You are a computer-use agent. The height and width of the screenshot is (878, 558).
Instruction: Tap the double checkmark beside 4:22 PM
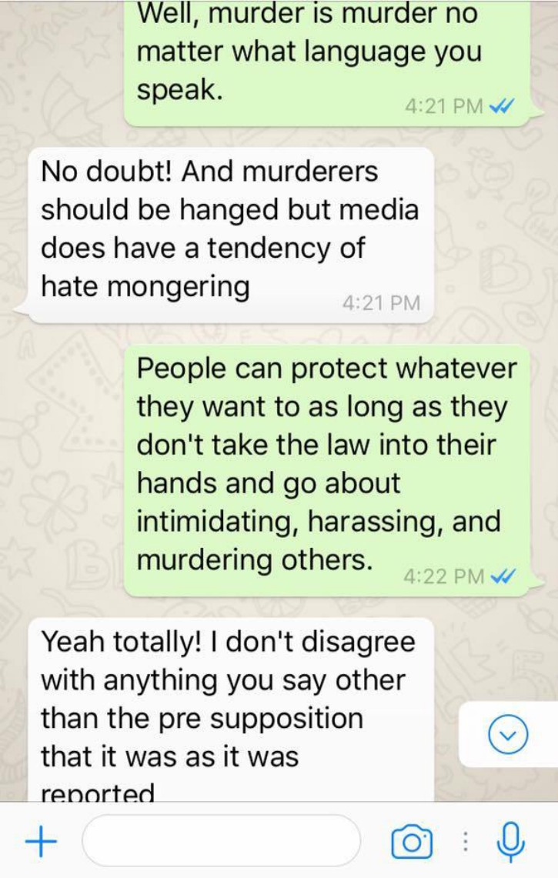pos(501,575)
